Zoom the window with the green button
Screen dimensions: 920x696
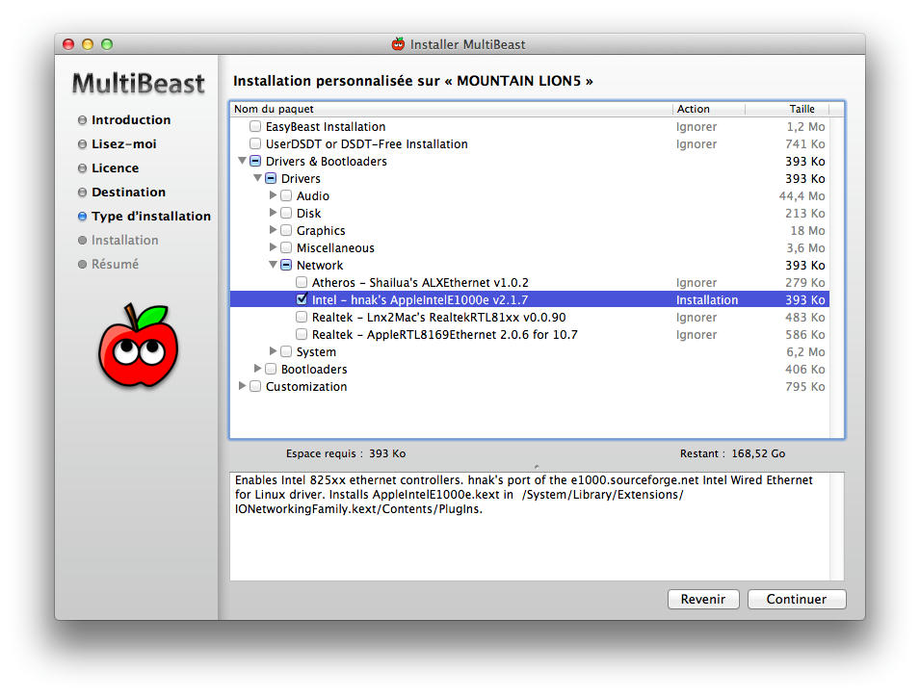tap(107, 44)
